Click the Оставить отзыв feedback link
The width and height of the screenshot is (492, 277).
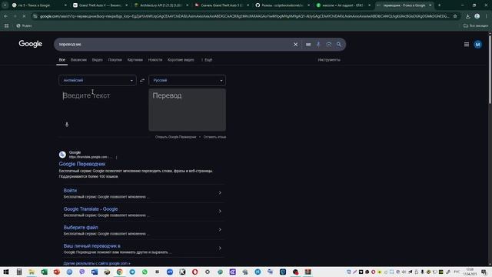[214, 137]
